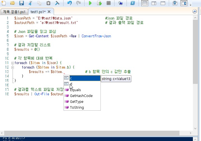Select the test1.ps1 tab
The width and height of the screenshot is (201, 141).
(38, 12)
